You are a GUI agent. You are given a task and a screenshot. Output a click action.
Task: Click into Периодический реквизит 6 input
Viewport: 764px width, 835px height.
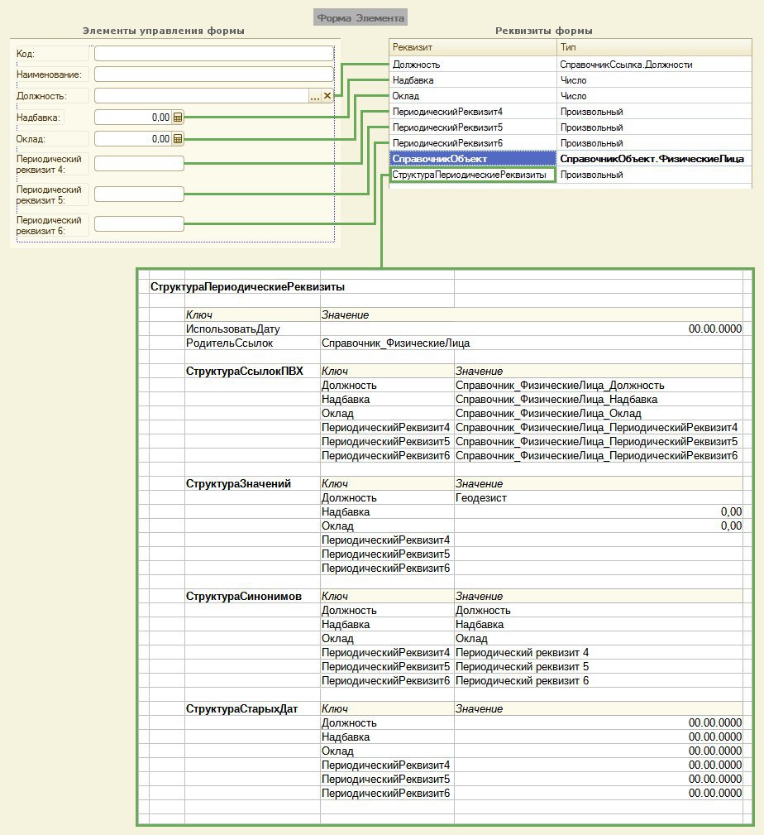pos(139,223)
